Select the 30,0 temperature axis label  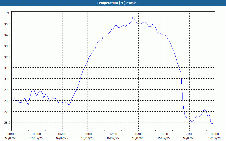pos(7,79)
